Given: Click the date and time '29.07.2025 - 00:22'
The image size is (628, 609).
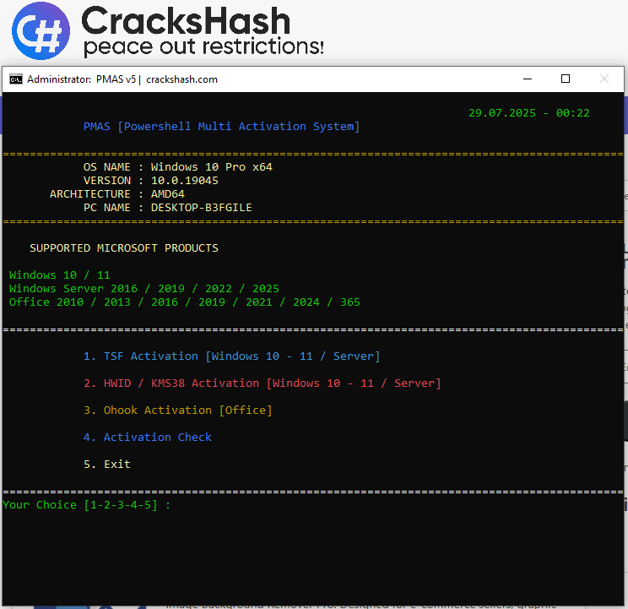Looking at the screenshot, I should [528, 113].
